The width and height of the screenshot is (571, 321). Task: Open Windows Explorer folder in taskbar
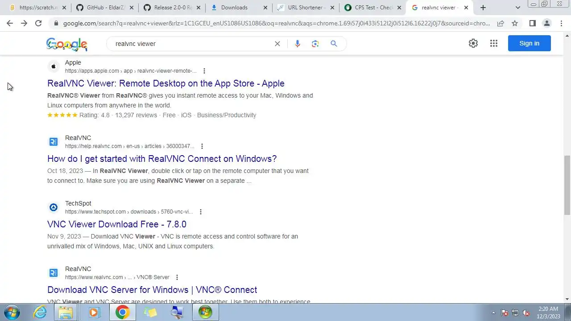coord(66,313)
